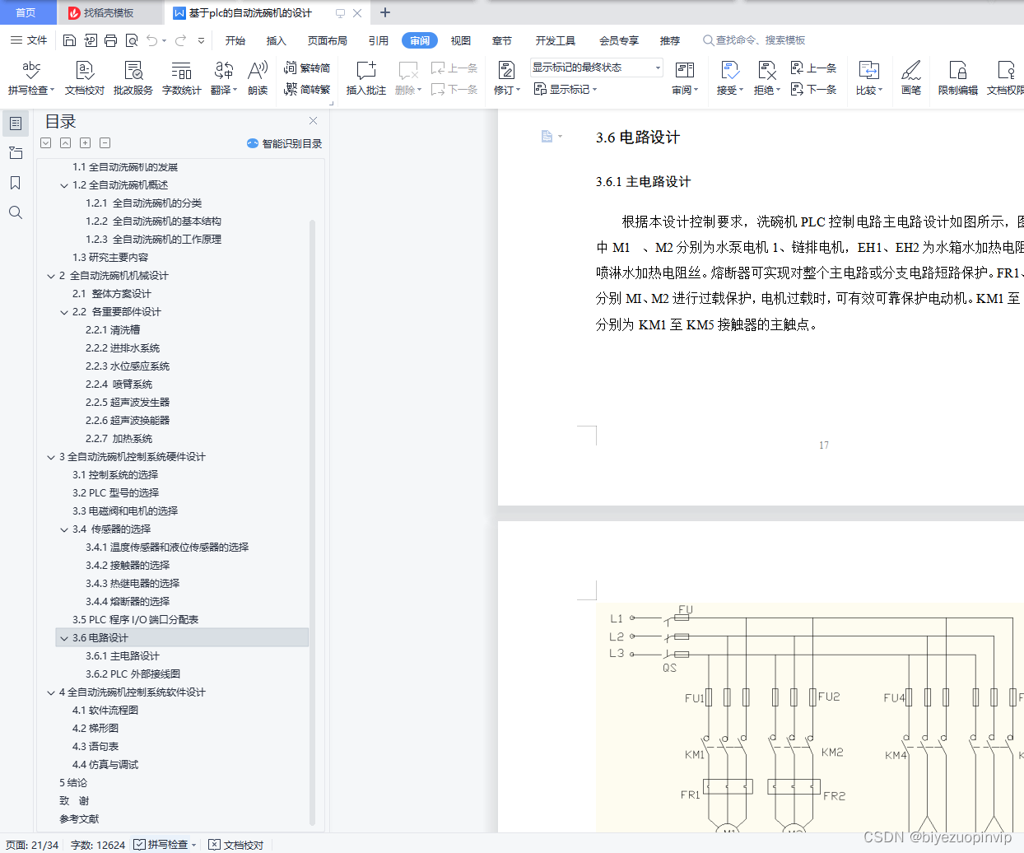
Task: Start the read aloud tool
Action: click(x=258, y=78)
